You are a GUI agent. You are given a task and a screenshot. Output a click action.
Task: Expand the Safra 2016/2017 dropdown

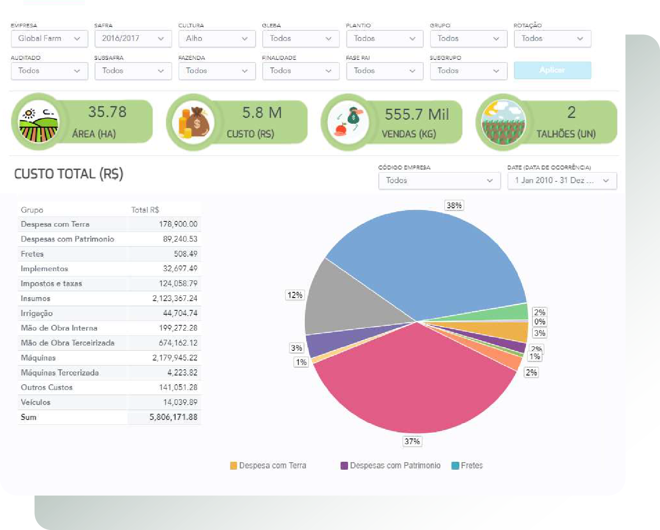point(133,39)
